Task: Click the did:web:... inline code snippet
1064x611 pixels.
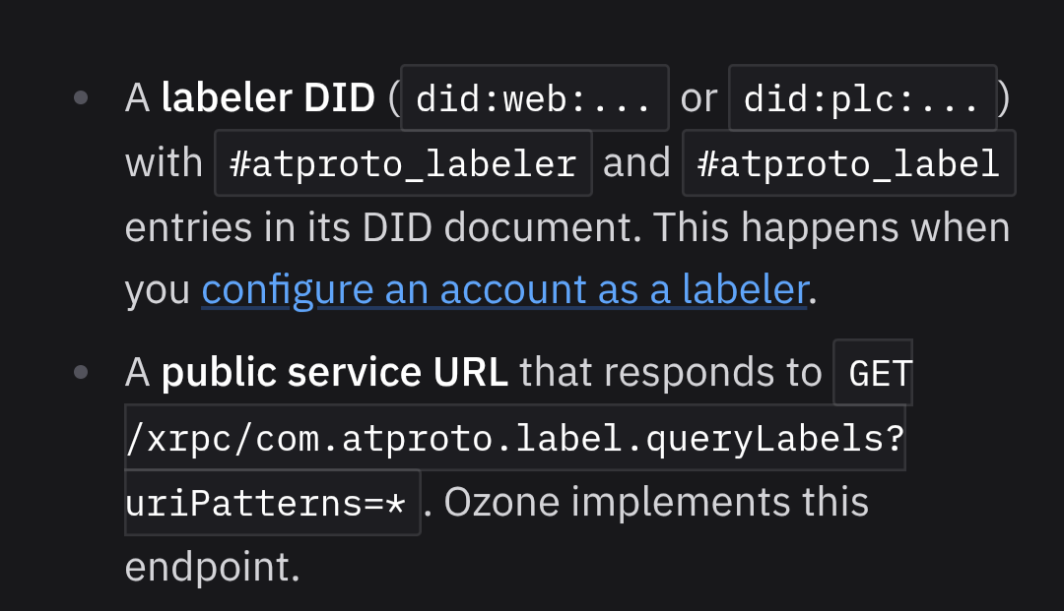Action: (x=535, y=98)
